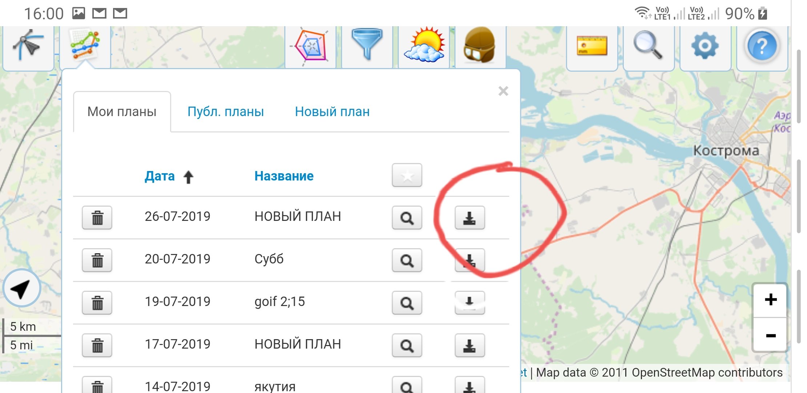Center map on my location arrow
807x393 pixels.
pos(21,288)
